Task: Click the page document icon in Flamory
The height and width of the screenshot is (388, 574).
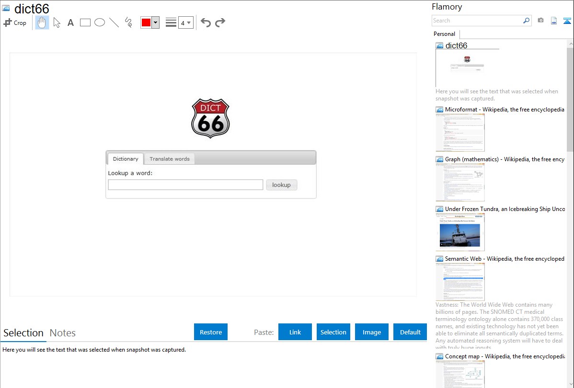Action: pyautogui.click(x=554, y=21)
